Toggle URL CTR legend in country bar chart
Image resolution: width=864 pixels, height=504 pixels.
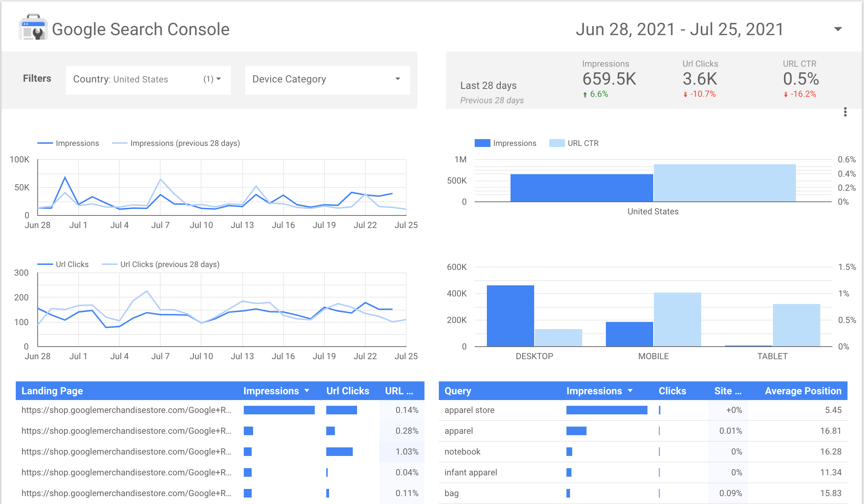click(x=574, y=143)
